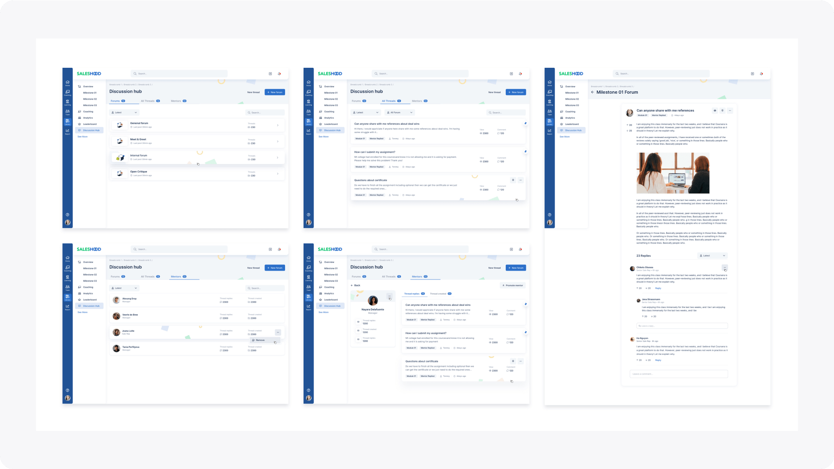Click Home icon in the mentor profile screen rail
The height and width of the screenshot is (469, 834).
pyautogui.click(x=309, y=259)
